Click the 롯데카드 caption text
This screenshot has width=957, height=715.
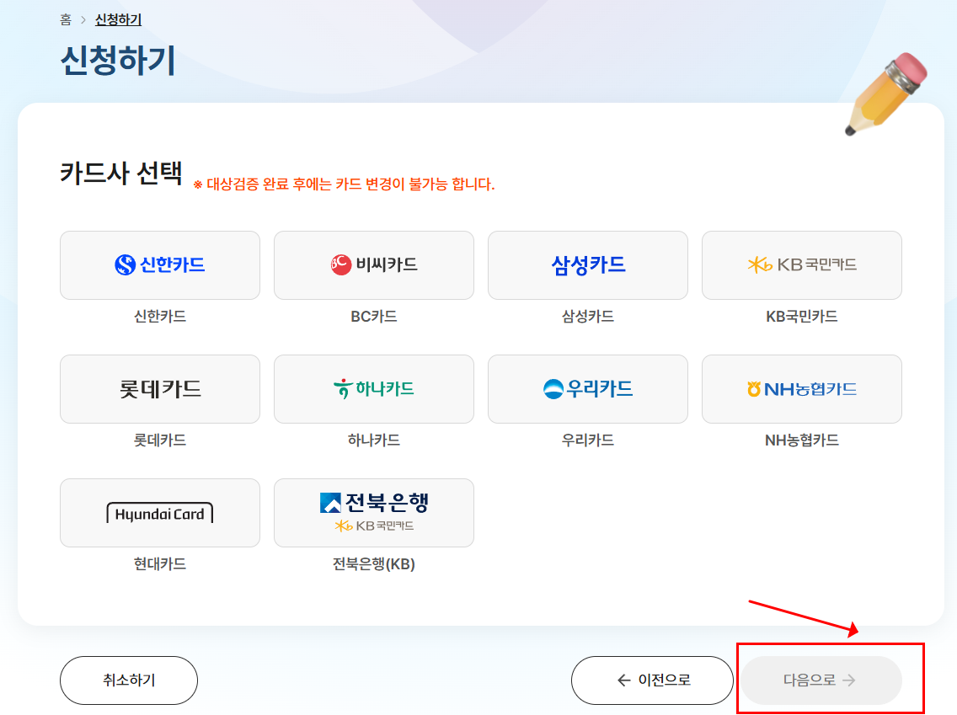pyautogui.click(x=160, y=440)
